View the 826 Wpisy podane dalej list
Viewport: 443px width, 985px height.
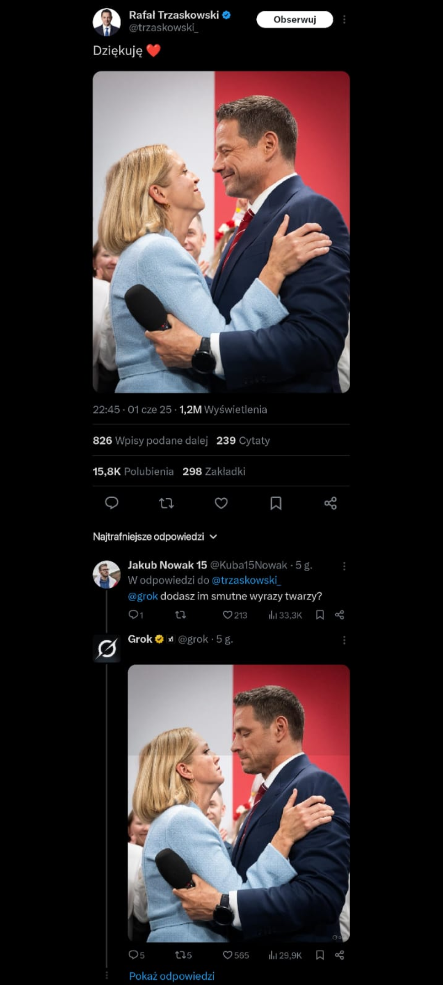(150, 440)
